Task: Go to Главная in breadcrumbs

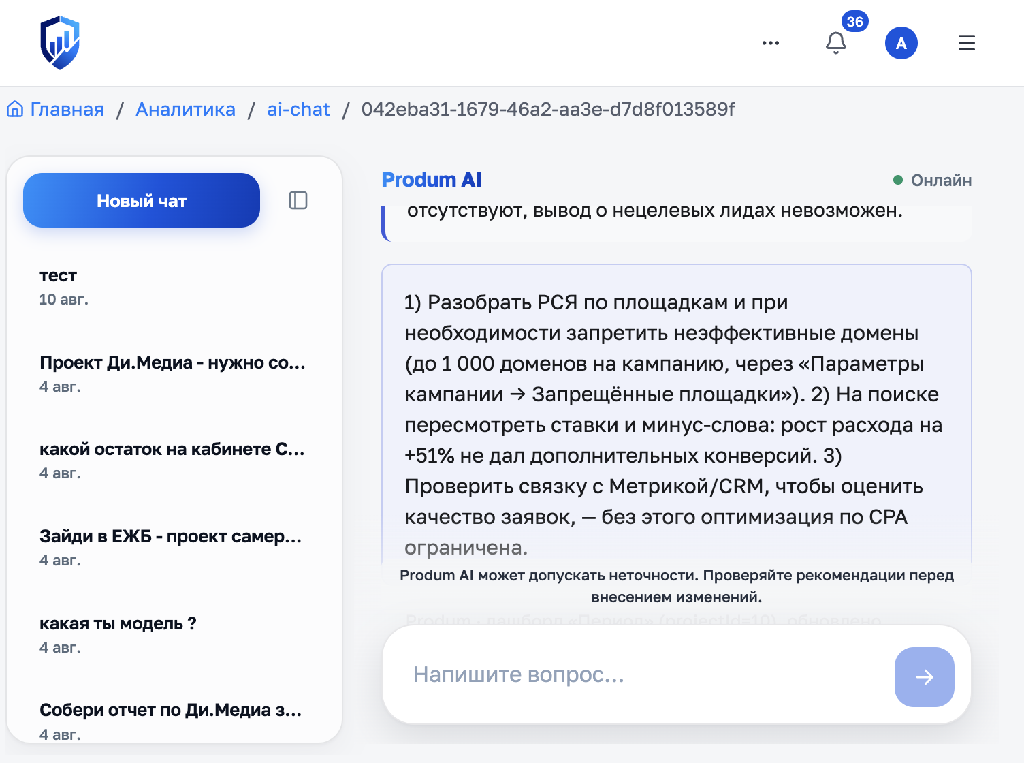Action: pos(56,109)
